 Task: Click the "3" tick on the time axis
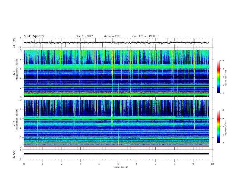click(80, 164)
